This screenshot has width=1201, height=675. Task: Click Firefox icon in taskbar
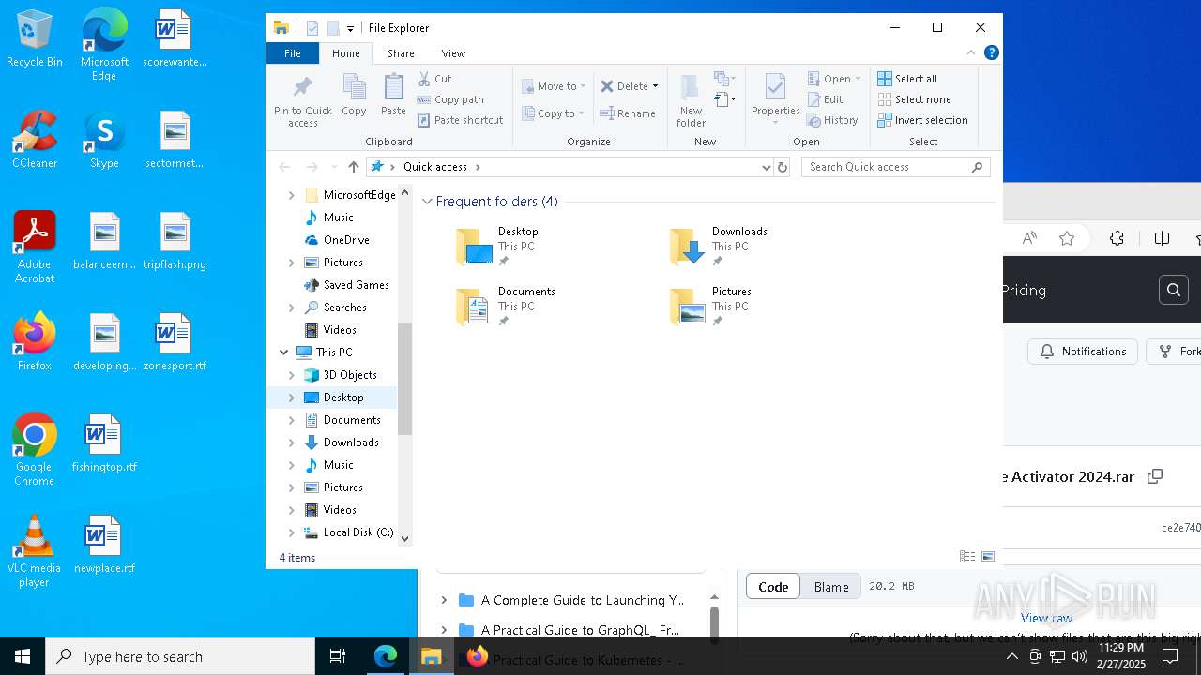click(x=478, y=656)
